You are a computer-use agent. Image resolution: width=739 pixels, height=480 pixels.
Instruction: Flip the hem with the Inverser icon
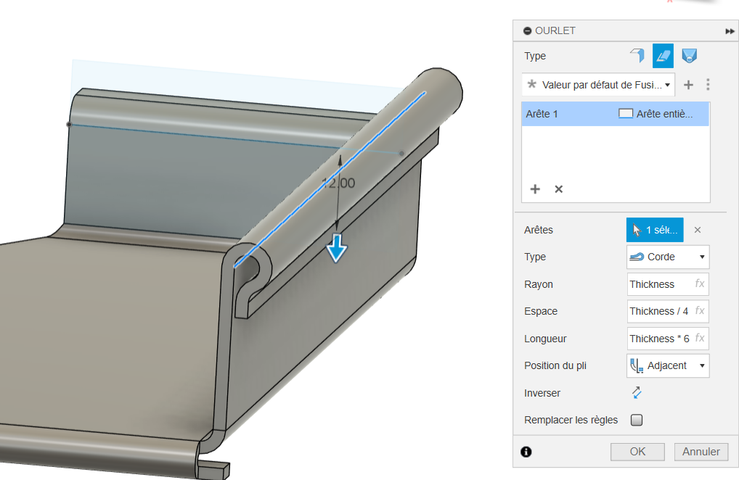tap(637, 392)
